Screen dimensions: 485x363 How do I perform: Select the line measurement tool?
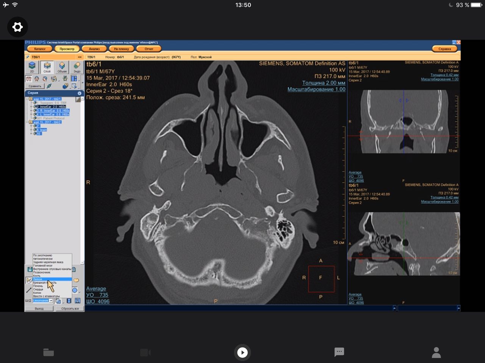pyautogui.click(x=29, y=290)
